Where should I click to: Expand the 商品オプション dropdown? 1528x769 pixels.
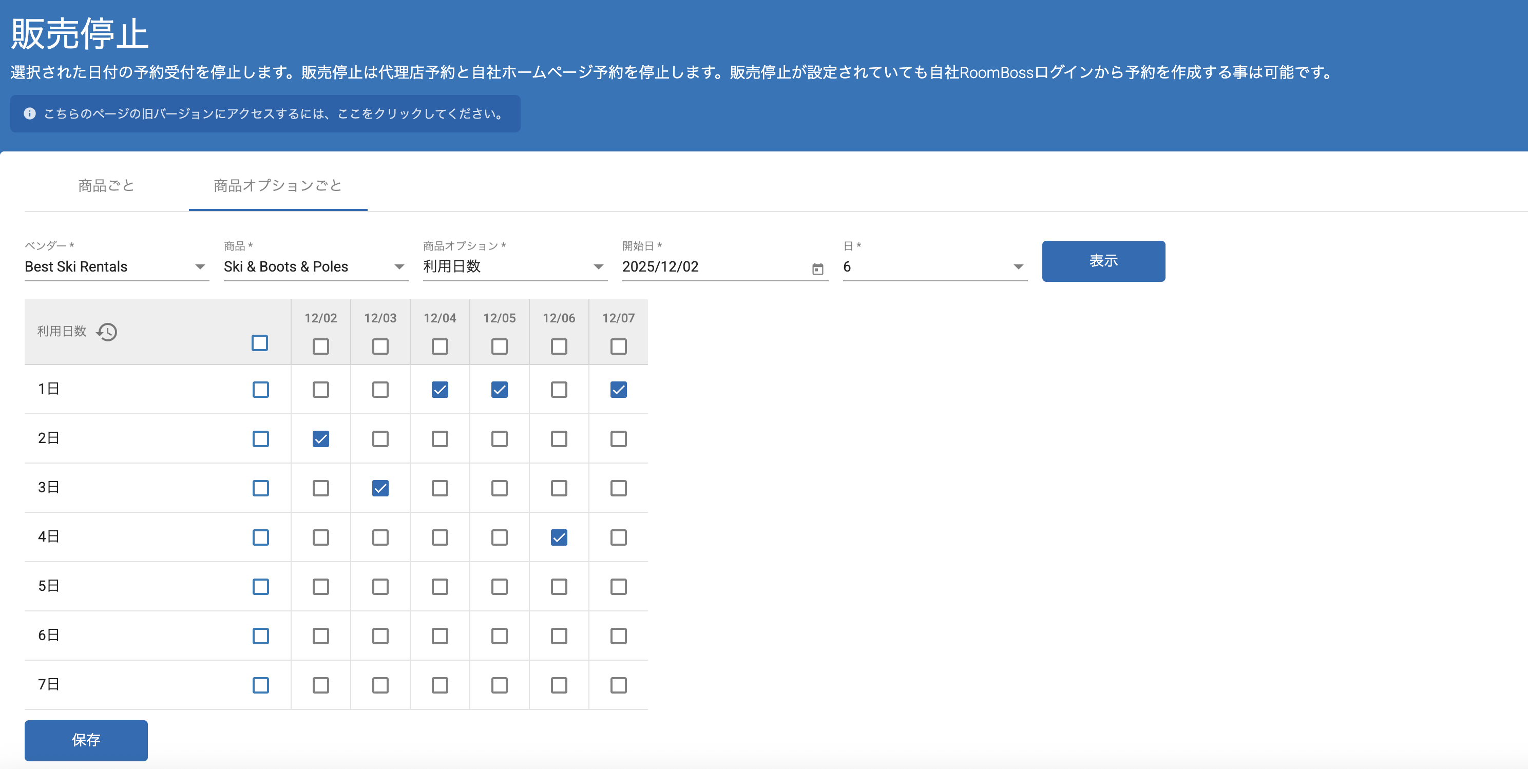pos(514,267)
